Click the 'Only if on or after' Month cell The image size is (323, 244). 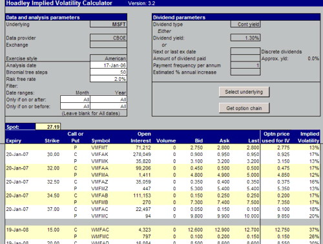point(75,100)
